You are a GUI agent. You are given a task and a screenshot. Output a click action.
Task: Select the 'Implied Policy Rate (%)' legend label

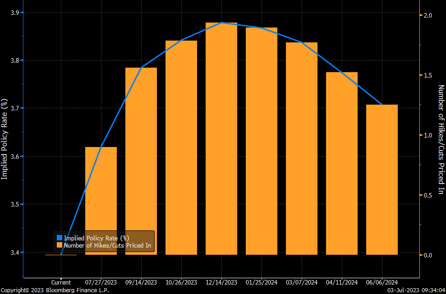(97, 238)
